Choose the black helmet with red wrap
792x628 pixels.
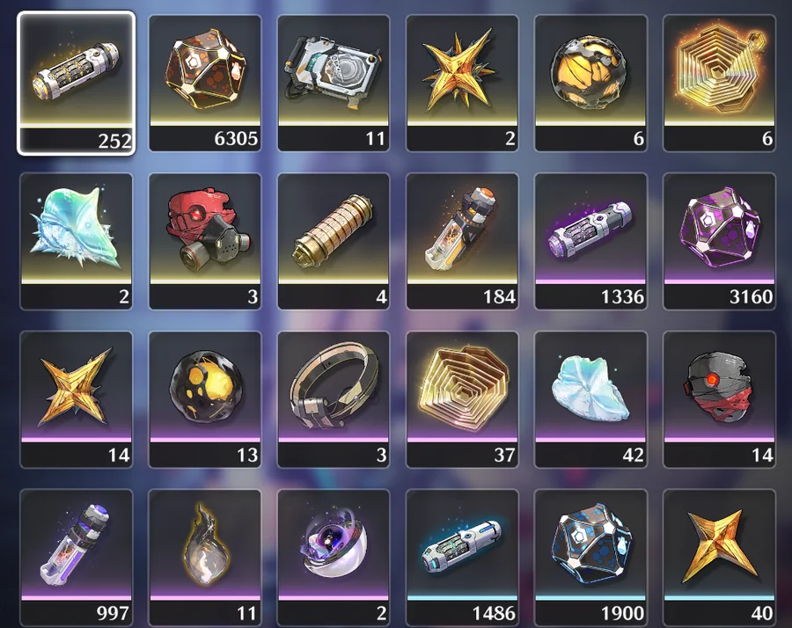[719, 399]
